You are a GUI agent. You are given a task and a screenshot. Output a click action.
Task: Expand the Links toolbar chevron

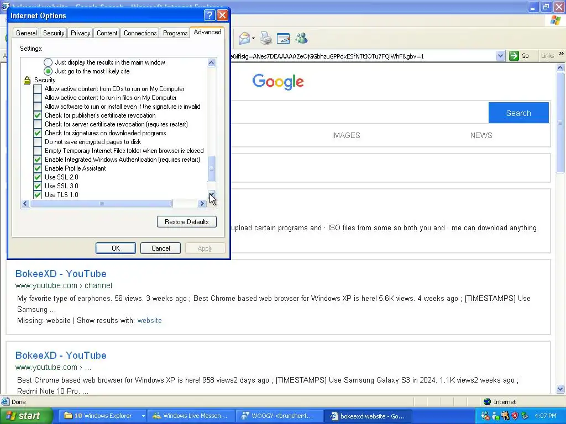click(x=562, y=54)
